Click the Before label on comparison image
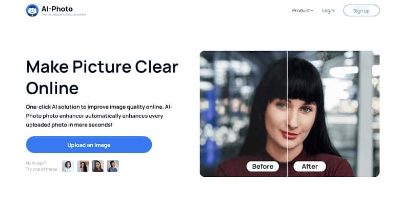400x207 pixels. tap(263, 167)
